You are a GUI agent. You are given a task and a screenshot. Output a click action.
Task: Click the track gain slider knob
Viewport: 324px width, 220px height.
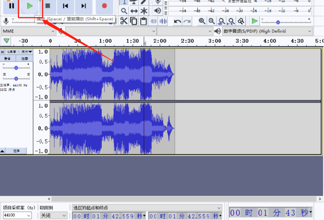[16, 68]
